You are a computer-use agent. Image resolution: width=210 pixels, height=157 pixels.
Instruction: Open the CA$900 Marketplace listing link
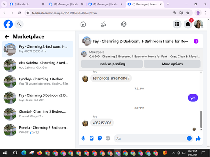click(x=145, y=57)
